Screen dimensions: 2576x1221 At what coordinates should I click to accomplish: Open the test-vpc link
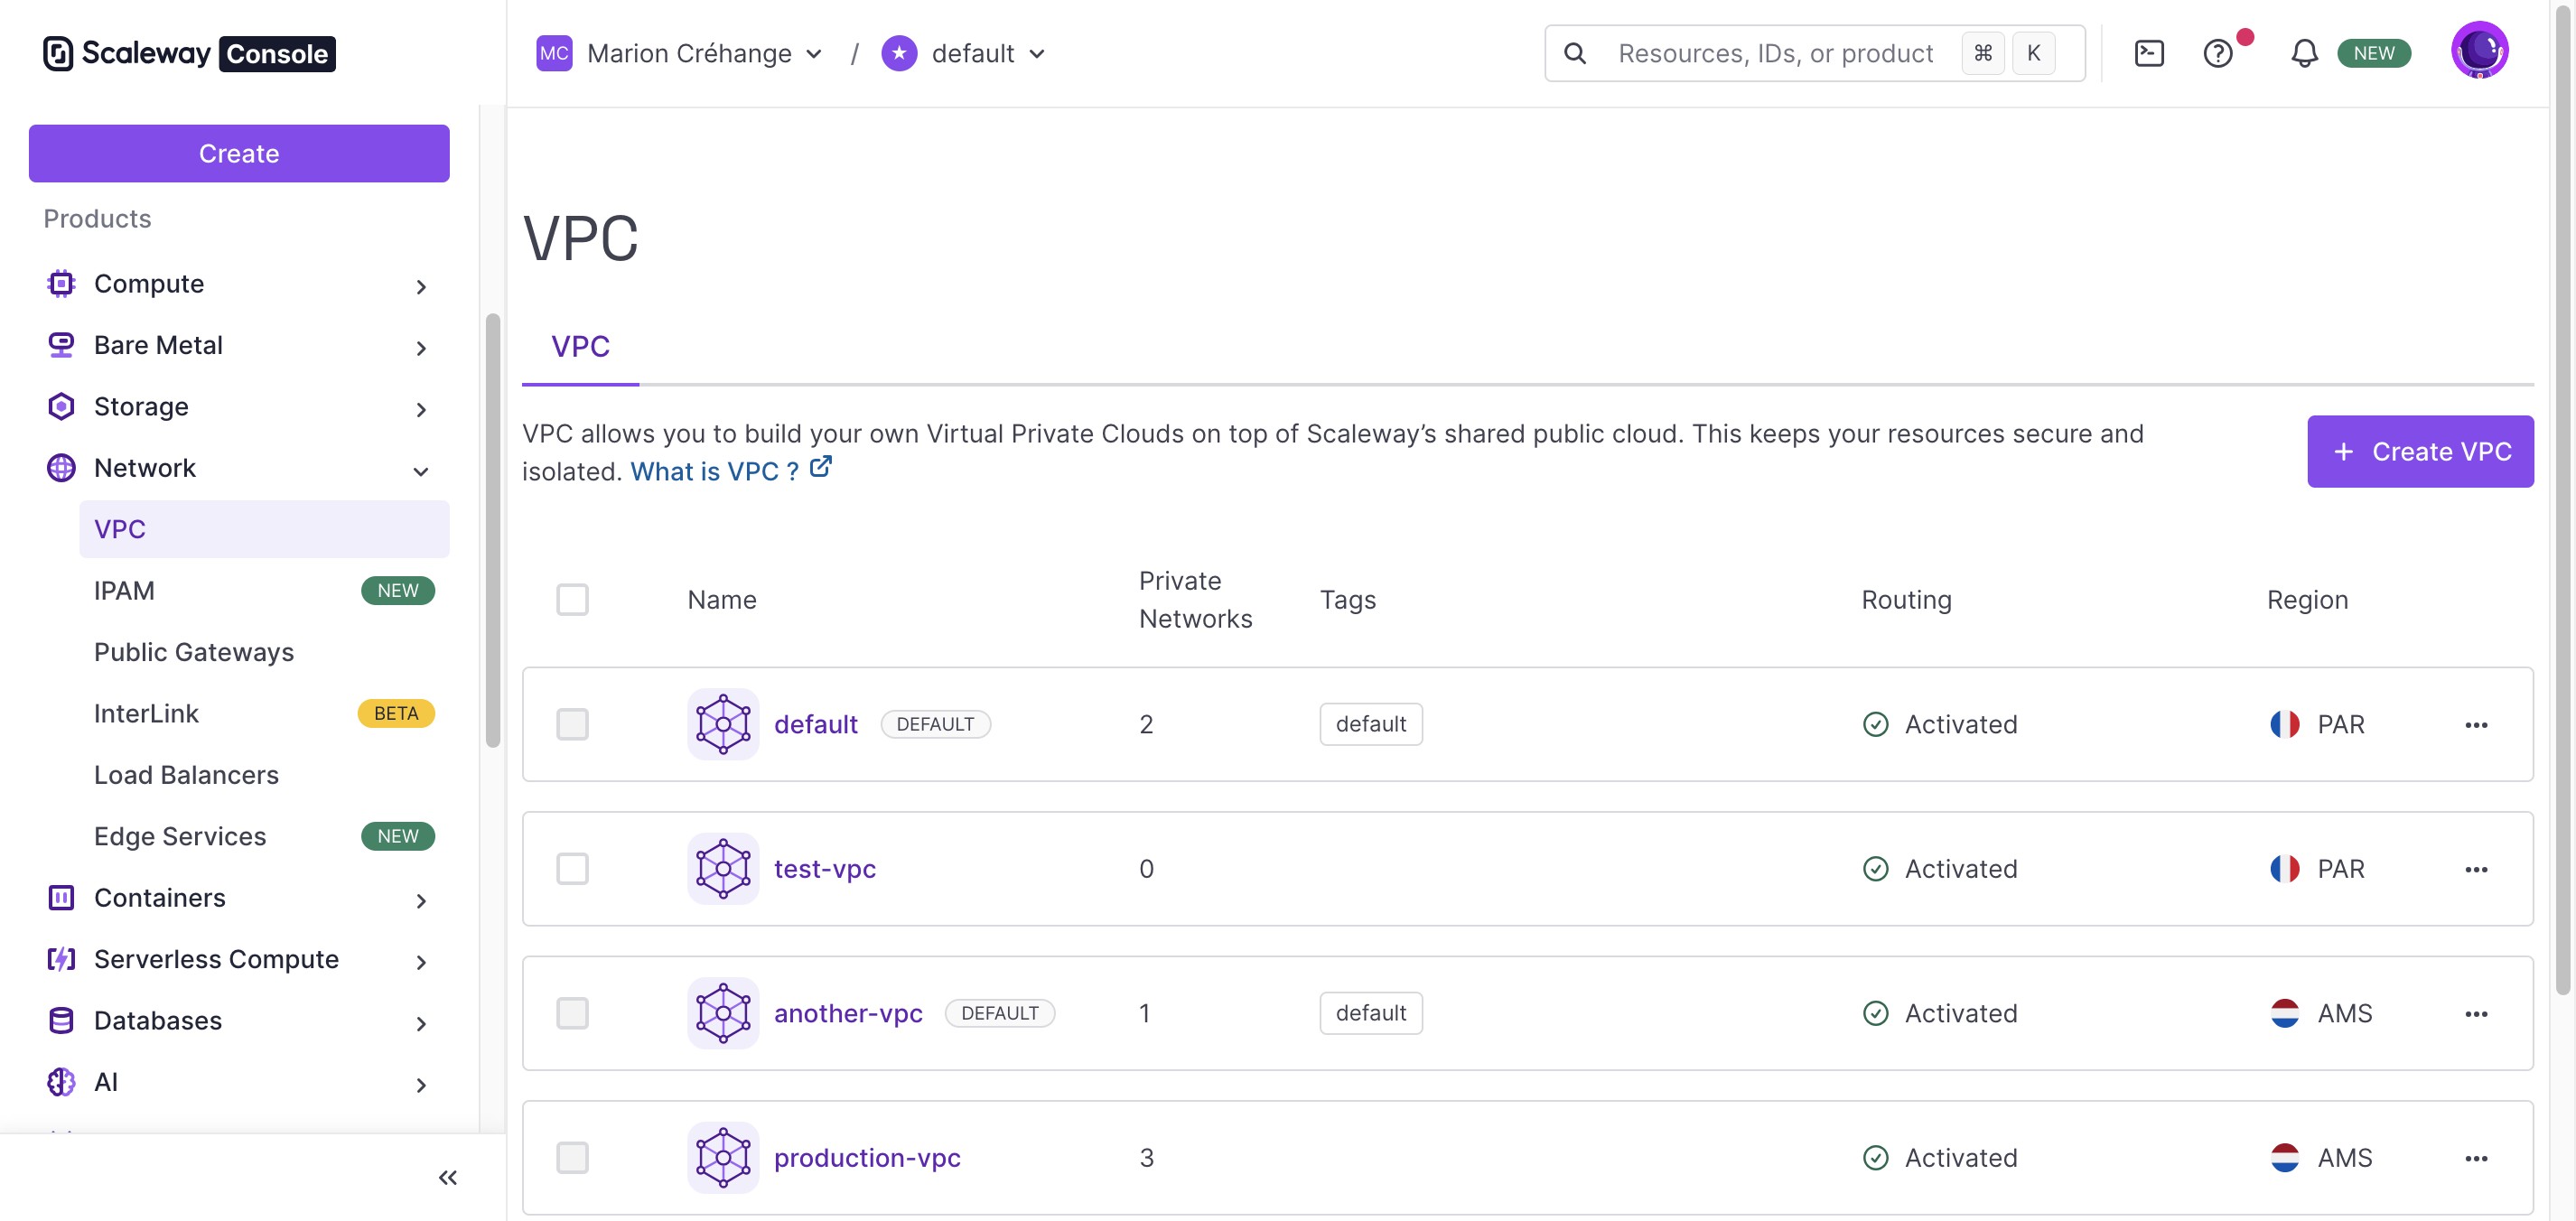coord(825,869)
